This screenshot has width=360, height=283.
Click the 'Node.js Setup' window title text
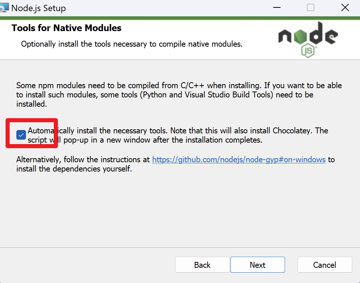click(39, 8)
